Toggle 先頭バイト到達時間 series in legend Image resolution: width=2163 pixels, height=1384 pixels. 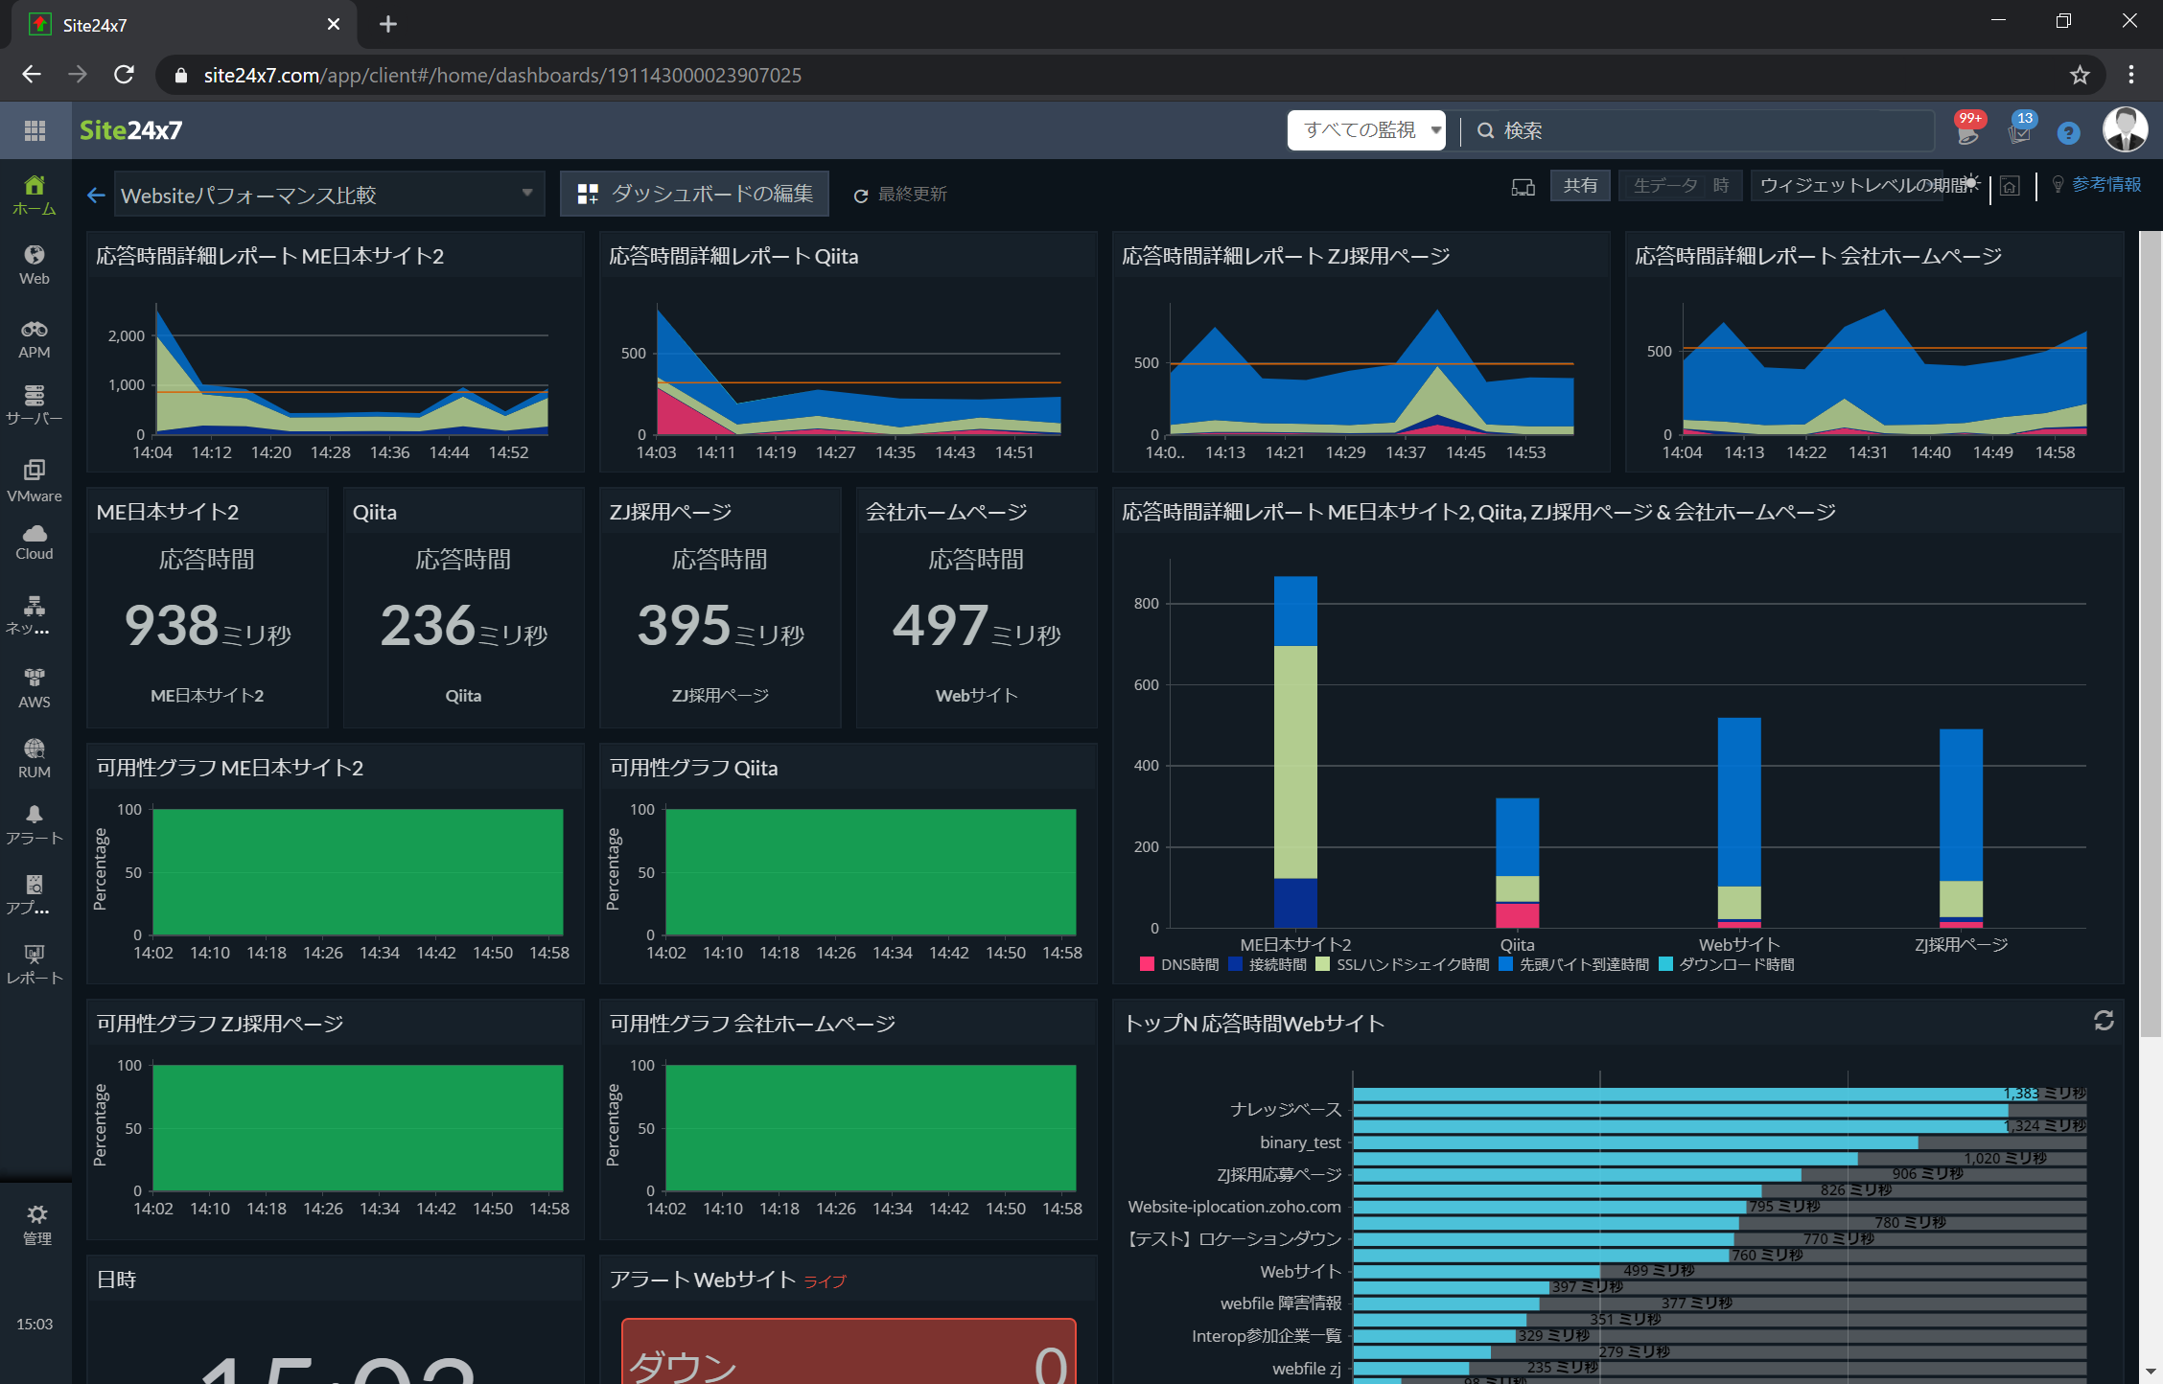[1574, 964]
